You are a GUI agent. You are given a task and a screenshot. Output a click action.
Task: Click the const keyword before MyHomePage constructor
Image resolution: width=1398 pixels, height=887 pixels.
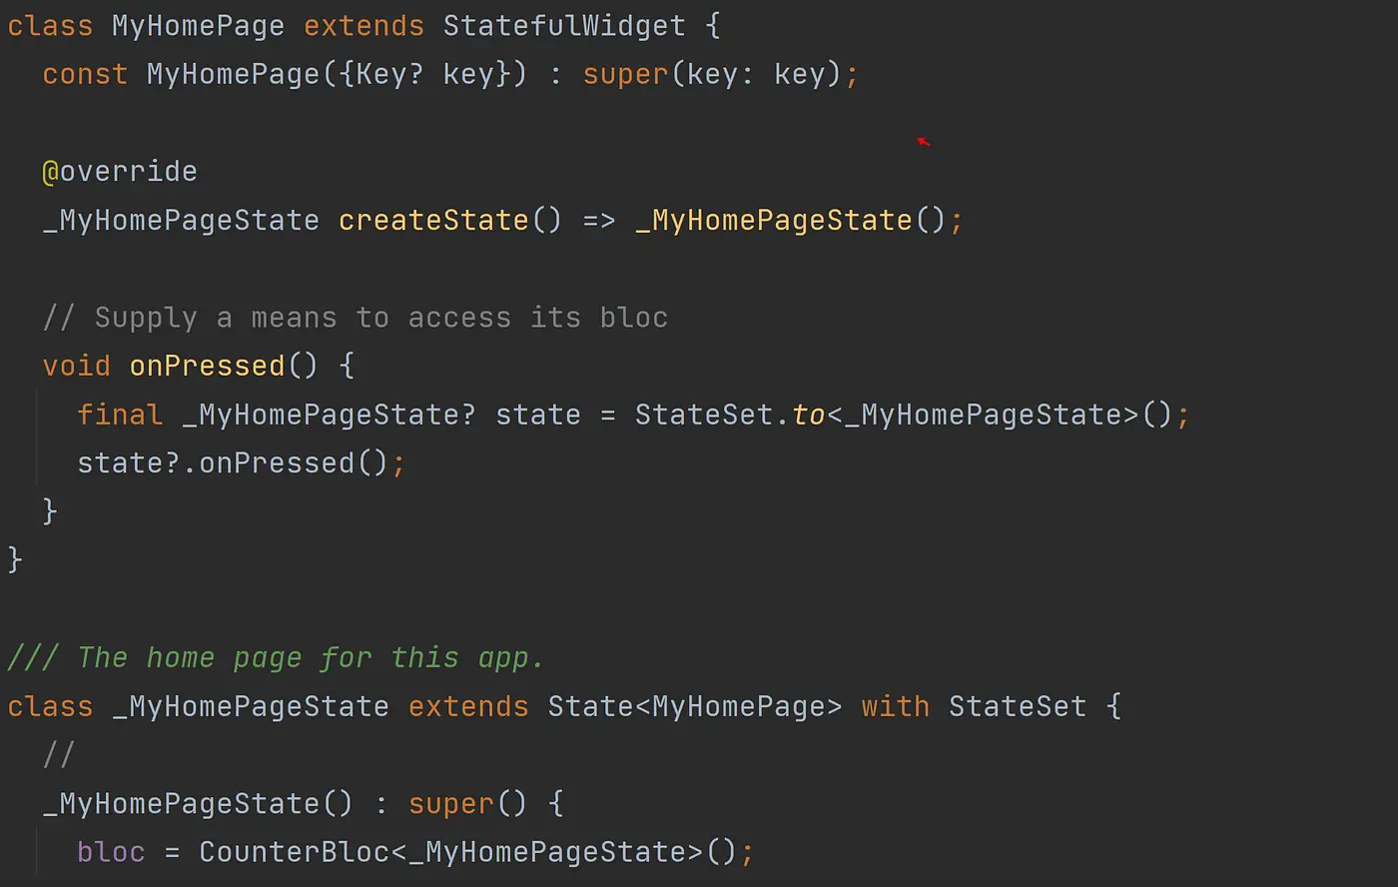pyautogui.click(x=85, y=75)
